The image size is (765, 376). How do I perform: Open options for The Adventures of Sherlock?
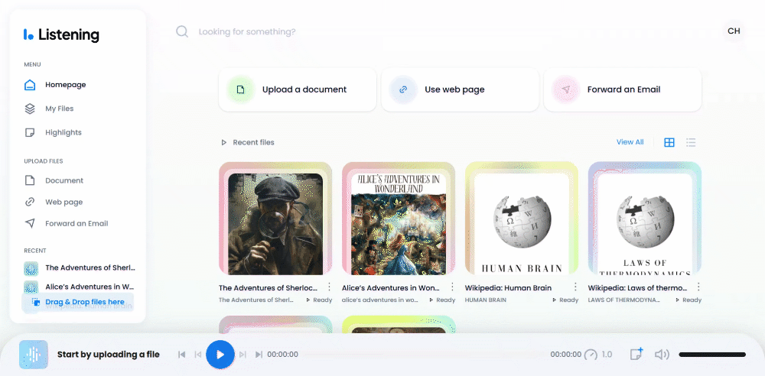[x=329, y=287]
